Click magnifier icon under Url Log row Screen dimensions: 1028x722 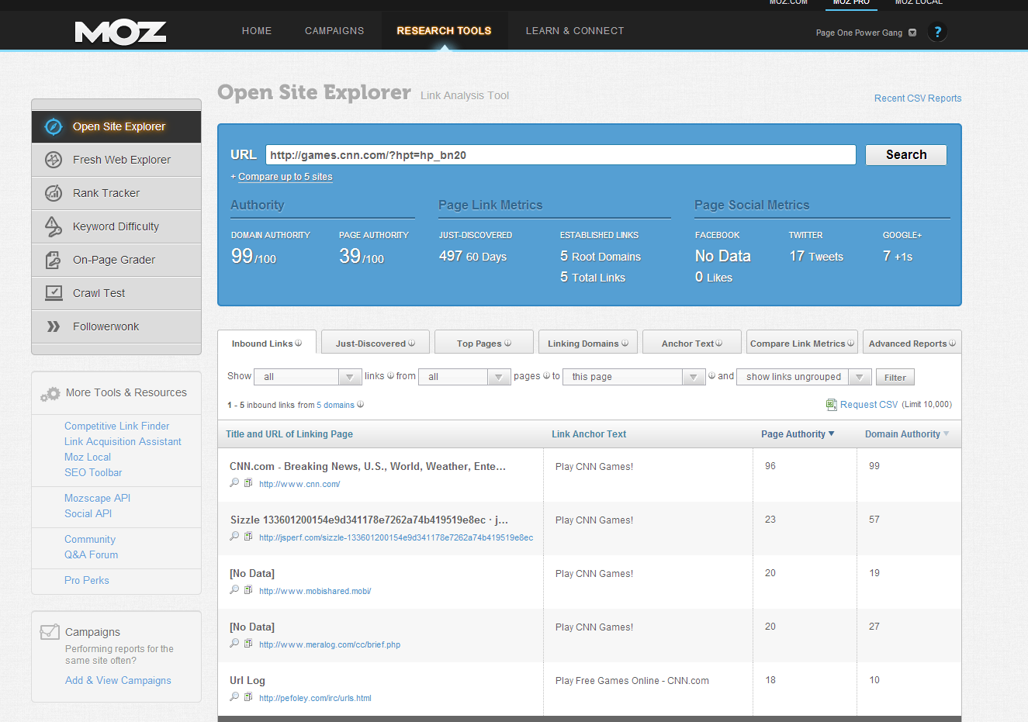(234, 697)
